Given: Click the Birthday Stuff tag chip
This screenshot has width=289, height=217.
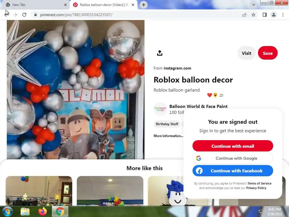Looking at the screenshot, I should coord(167,124).
